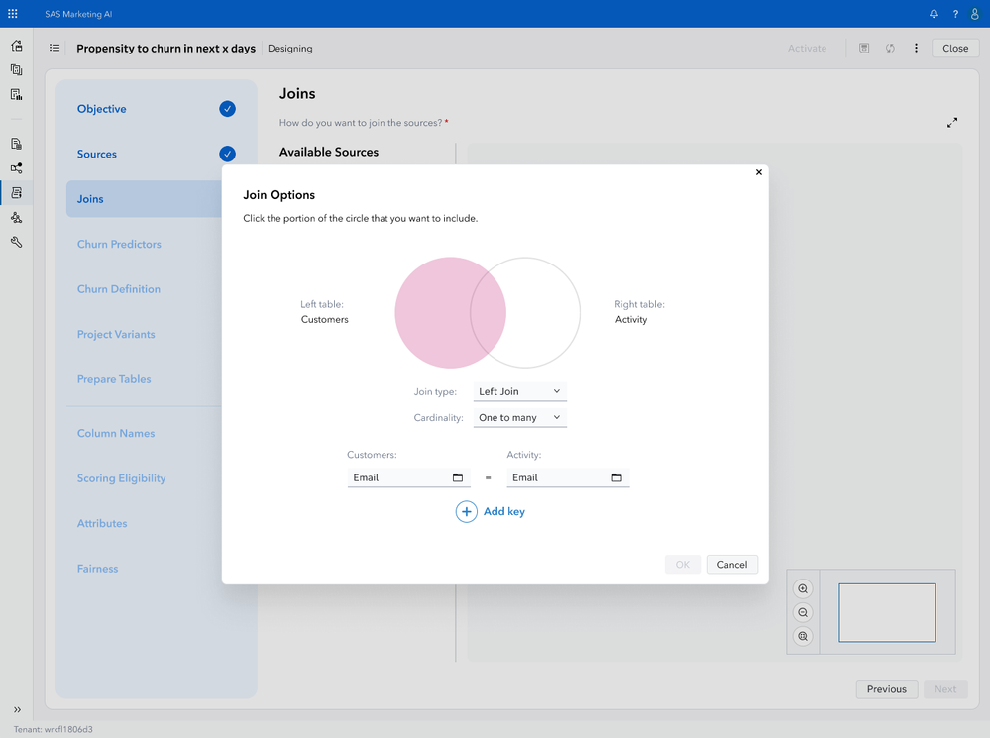This screenshot has width=990, height=738.
Task: Open the Cardinality dropdown showing One to many
Action: (x=519, y=417)
